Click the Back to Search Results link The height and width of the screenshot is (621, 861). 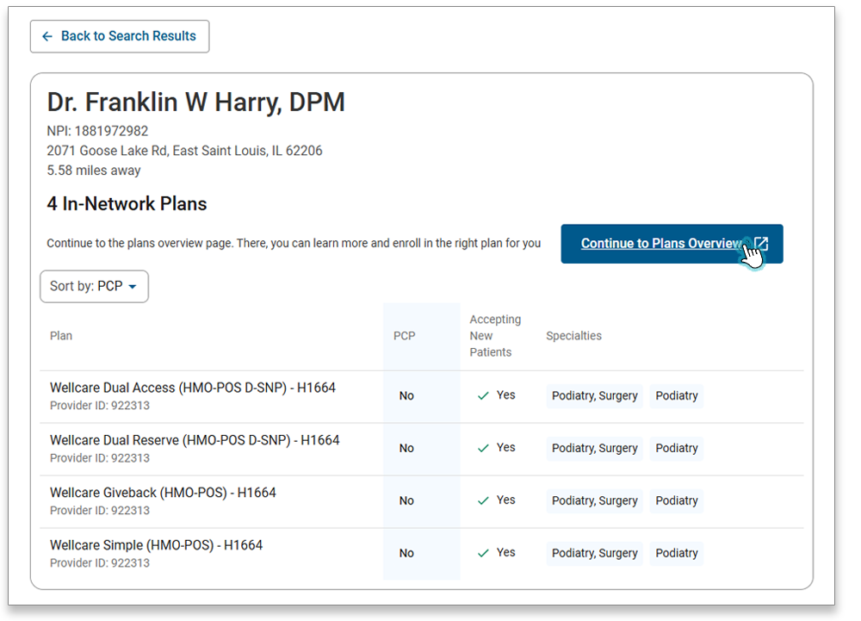119,36
